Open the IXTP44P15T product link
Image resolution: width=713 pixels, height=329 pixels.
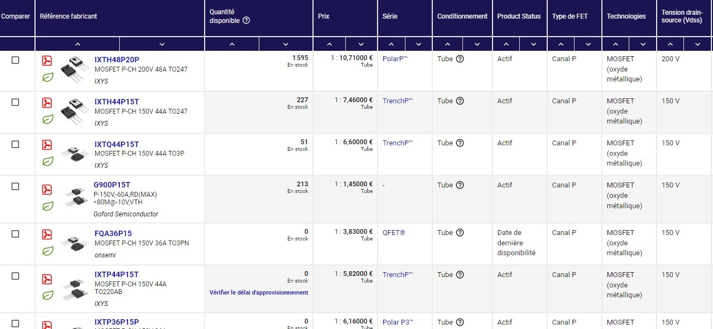click(x=117, y=274)
